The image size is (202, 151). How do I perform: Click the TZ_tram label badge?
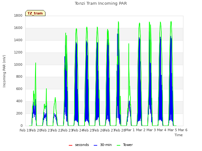pos(35,13)
